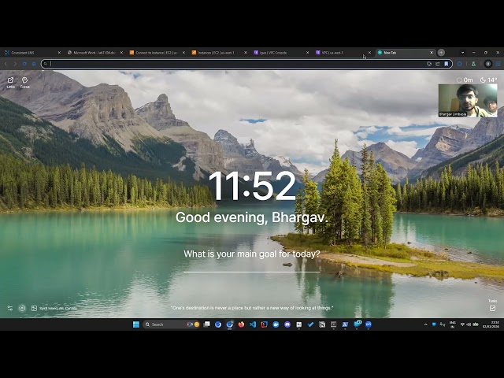
Task: Reload the page with the refresh icon
Action: (24, 64)
